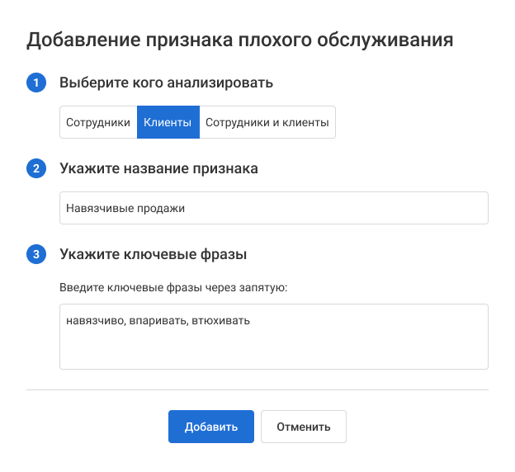Click the dialog title "Добавление признака плохого обслуживания"

[240, 39]
